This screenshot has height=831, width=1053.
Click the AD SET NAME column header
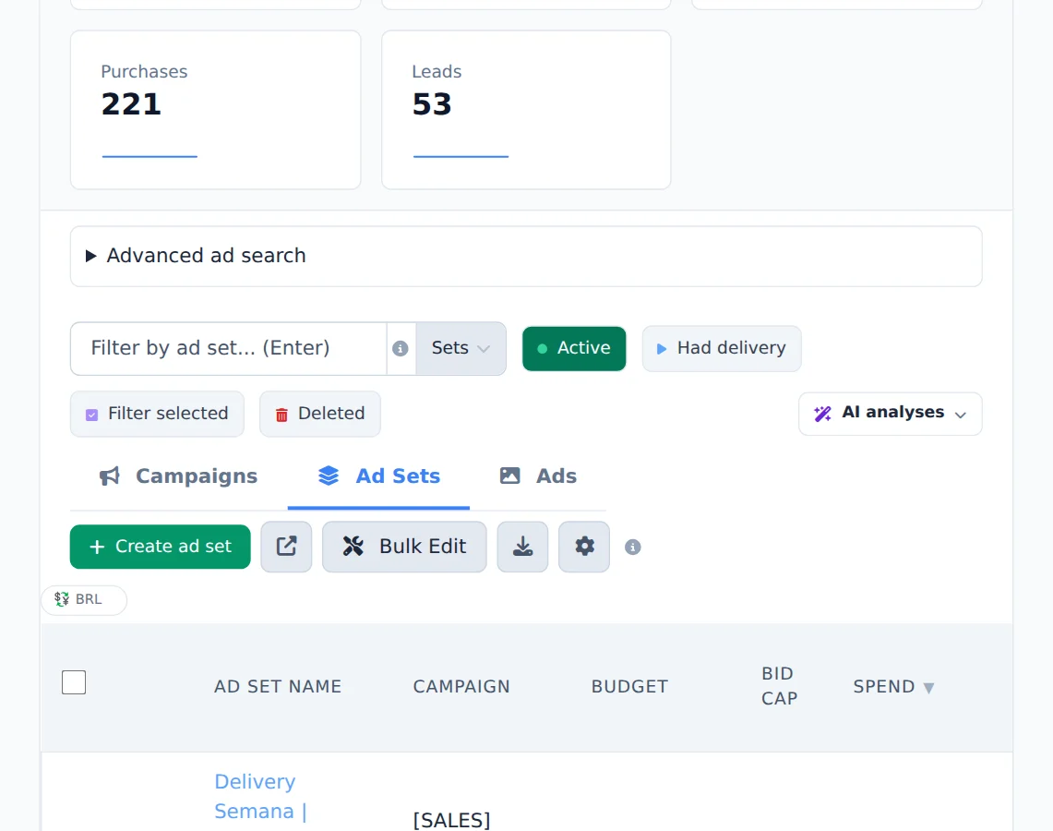(278, 687)
